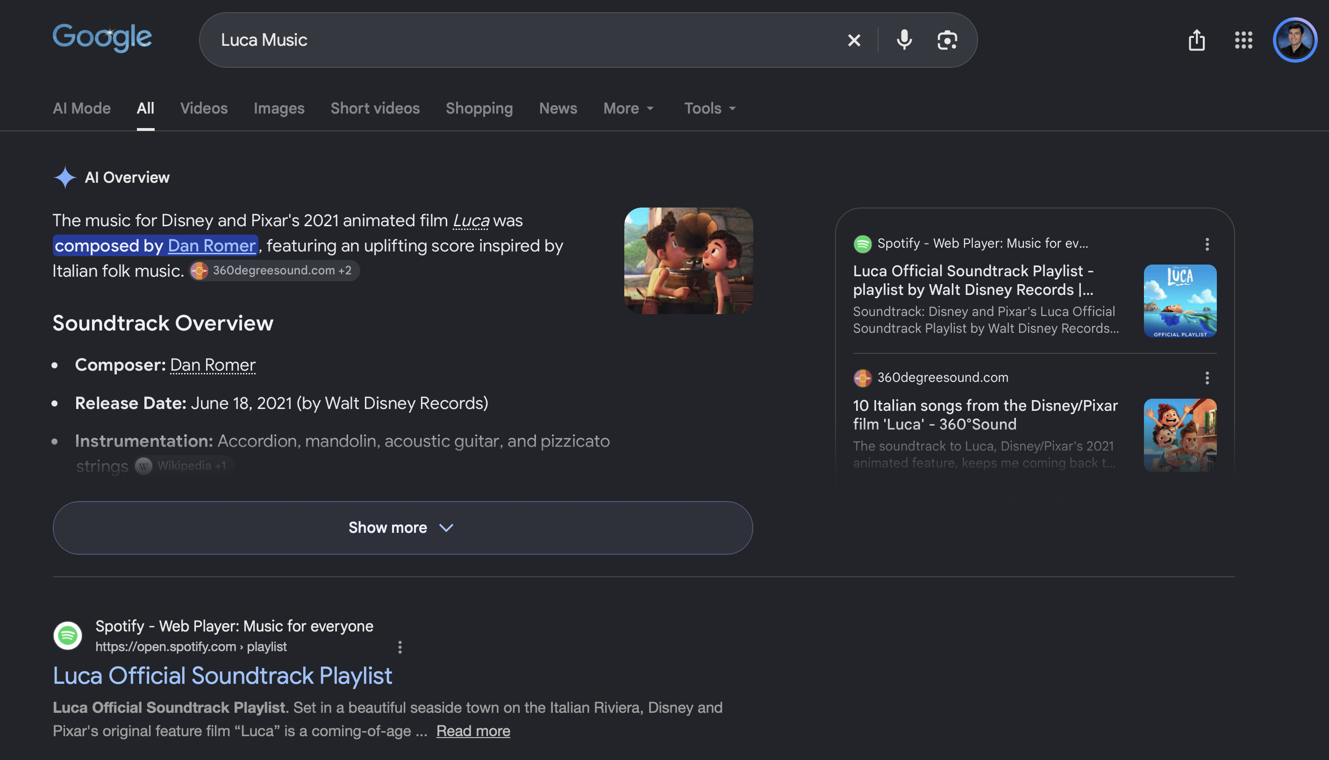Expand the More search filters dropdown
Screen dimensions: 1329x760
(629, 108)
